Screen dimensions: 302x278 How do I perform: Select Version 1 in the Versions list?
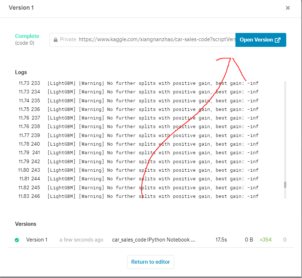tap(36, 240)
